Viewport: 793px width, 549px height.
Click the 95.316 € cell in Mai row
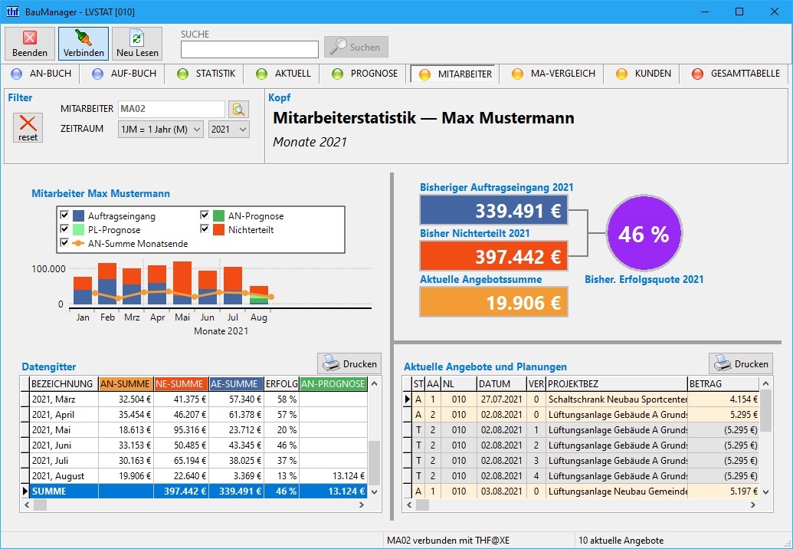tap(181, 430)
